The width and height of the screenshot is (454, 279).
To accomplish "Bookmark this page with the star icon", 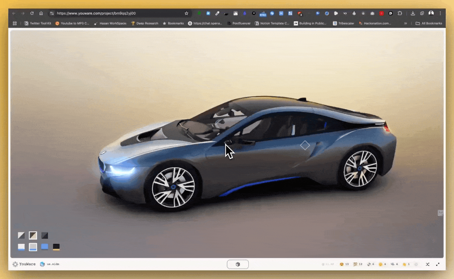I will click(186, 13).
